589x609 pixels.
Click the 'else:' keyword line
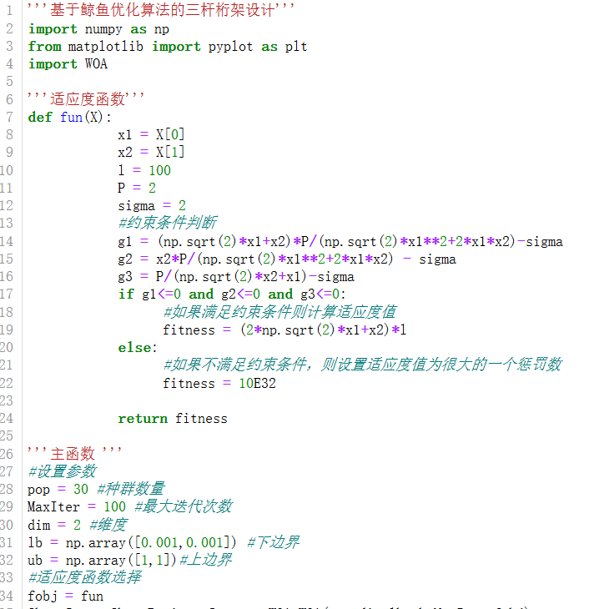point(138,347)
